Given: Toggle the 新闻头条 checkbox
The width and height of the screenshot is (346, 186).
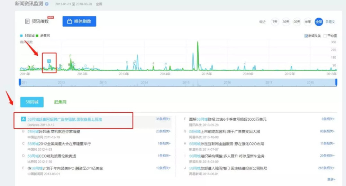Looking at the screenshot, I should (306, 36).
